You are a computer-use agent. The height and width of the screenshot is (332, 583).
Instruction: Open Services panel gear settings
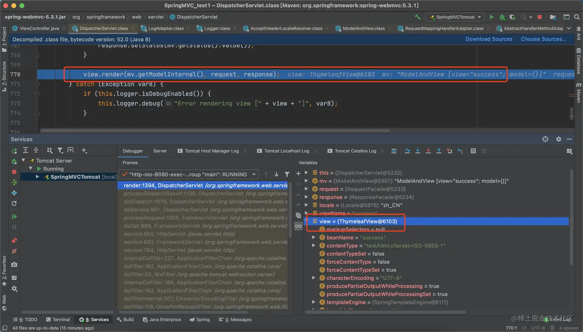(559, 139)
